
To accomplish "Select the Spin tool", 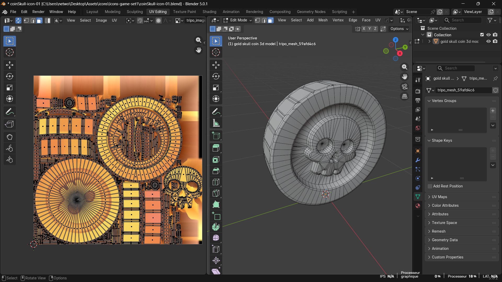I will click(216, 227).
